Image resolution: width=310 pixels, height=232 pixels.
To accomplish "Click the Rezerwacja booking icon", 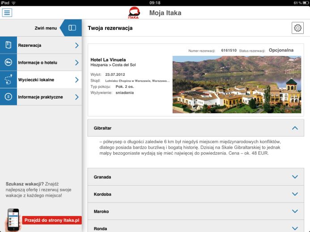I will click(8, 46).
